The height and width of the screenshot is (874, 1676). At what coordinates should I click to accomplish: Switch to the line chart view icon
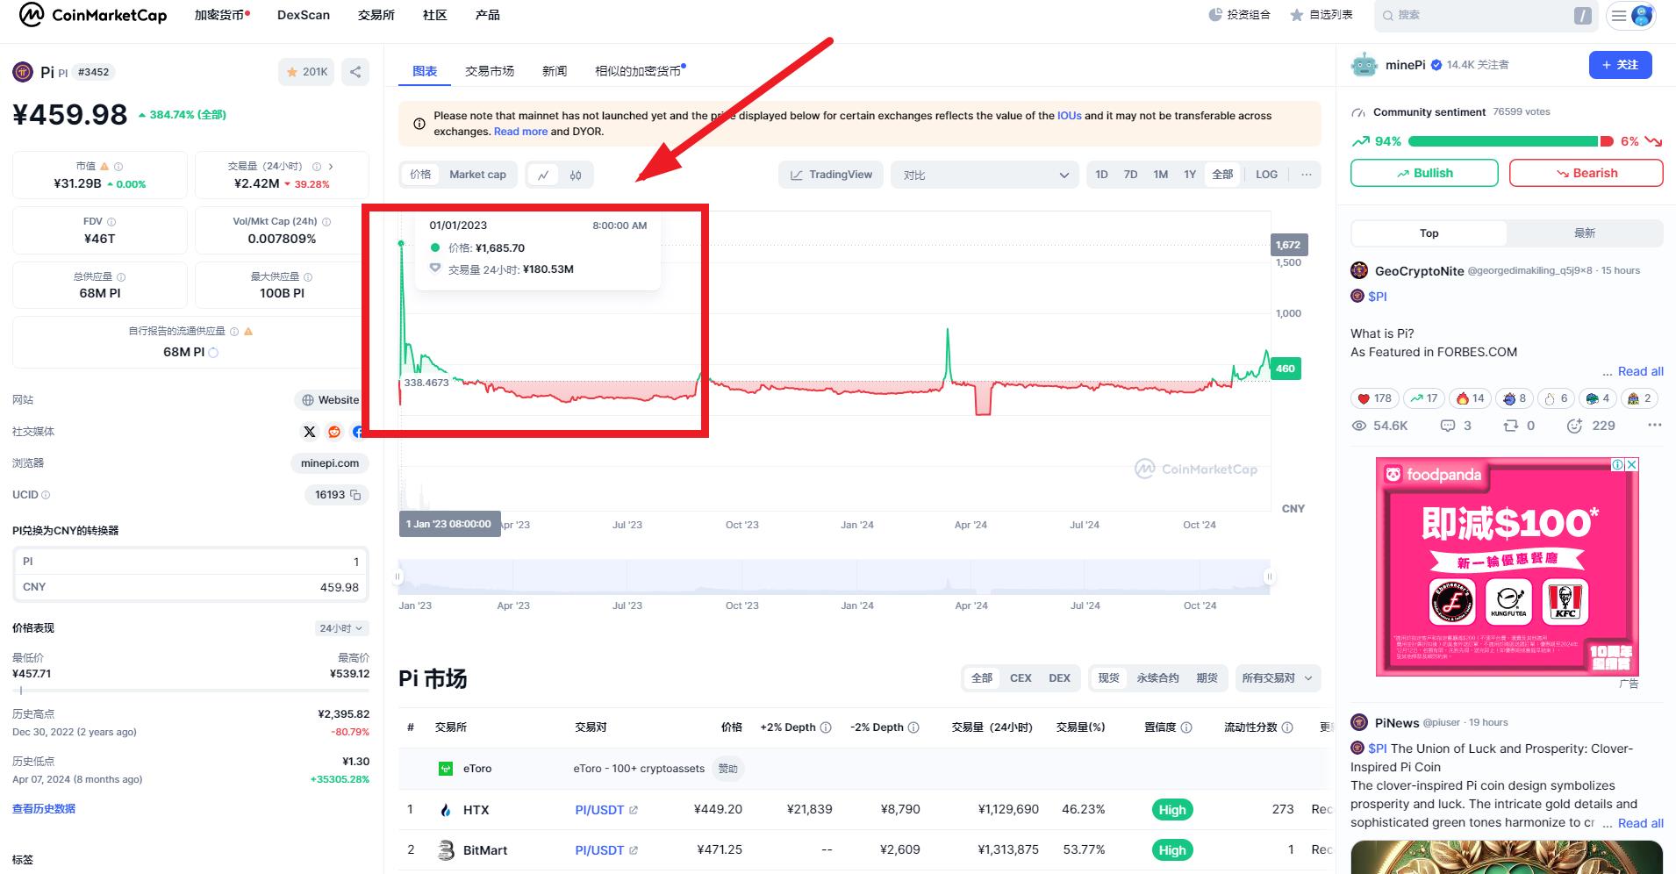[x=543, y=175]
